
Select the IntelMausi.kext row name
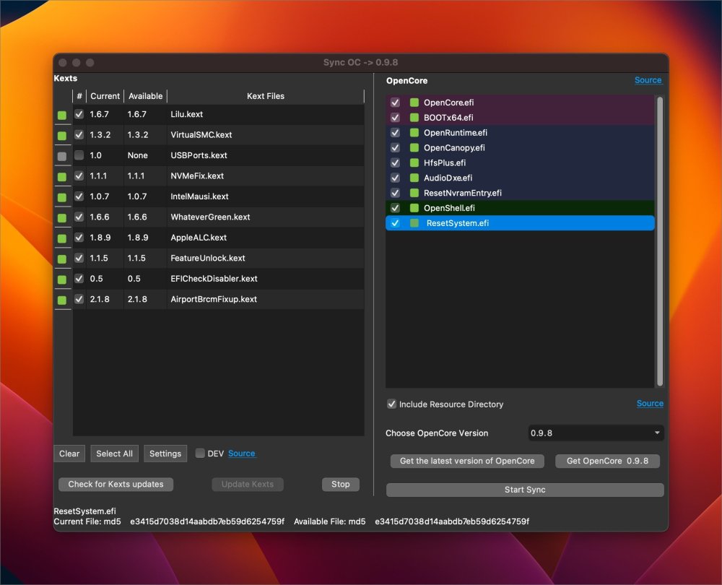(199, 196)
